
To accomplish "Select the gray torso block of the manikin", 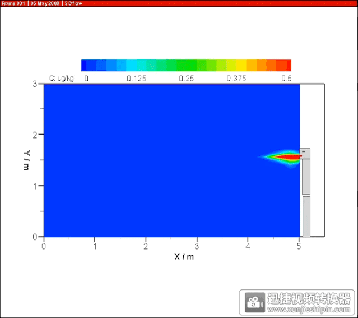I will [306, 176].
